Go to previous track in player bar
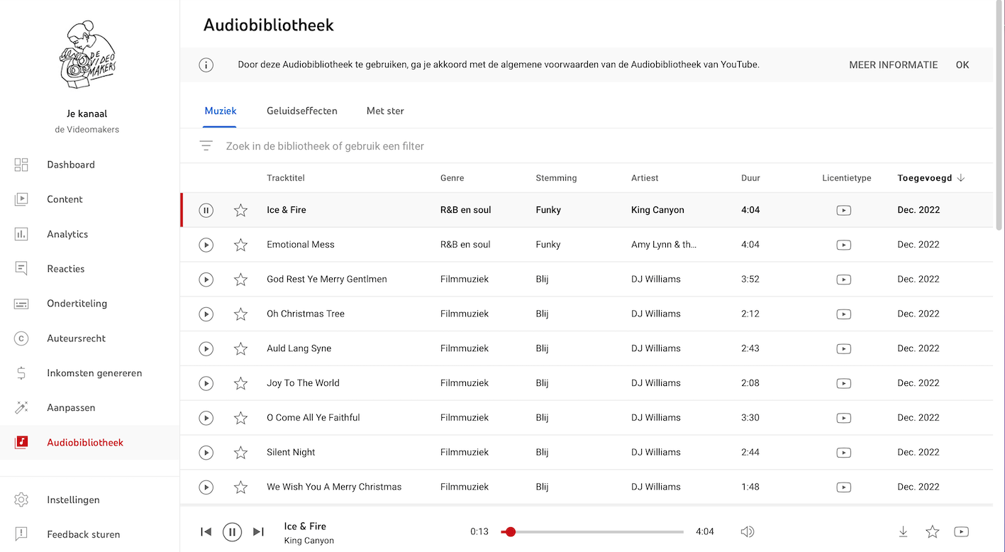Screen dimensions: 1005x552 pos(206,531)
